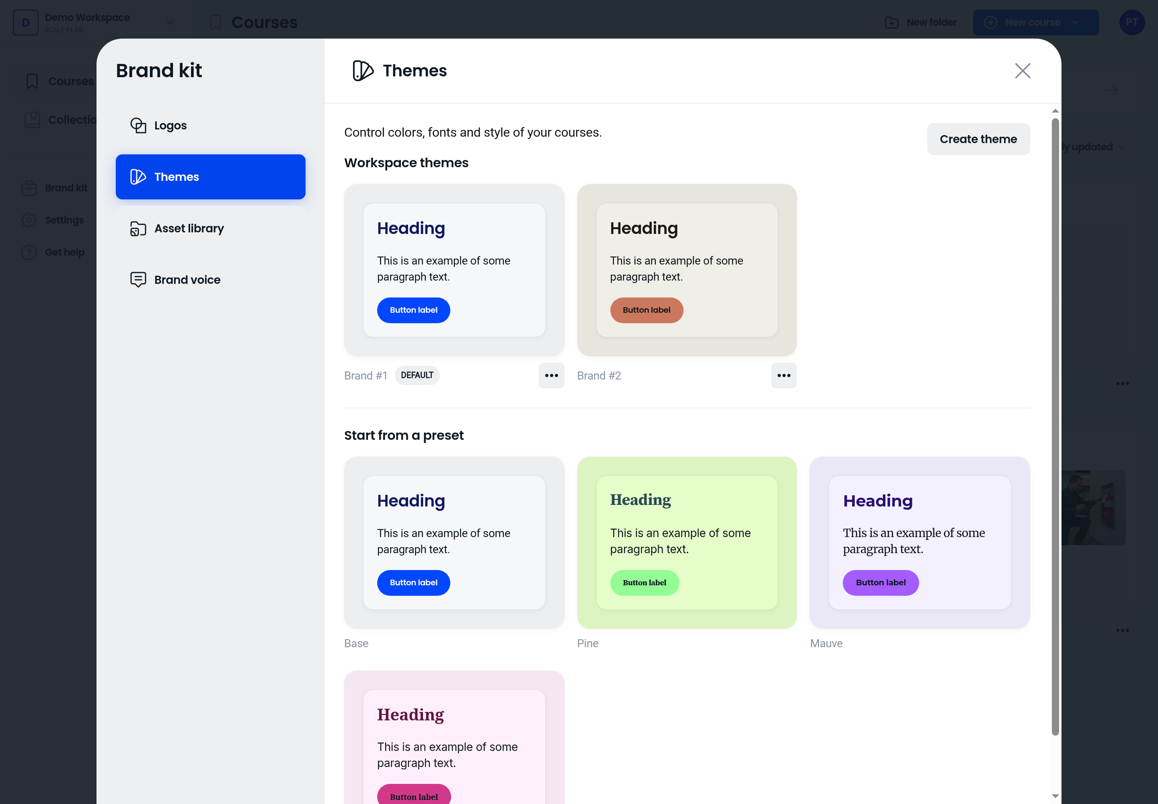This screenshot has height=804, width=1158.
Task: Click the Settings gear icon in background sidebar
Action: tap(29, 220)
